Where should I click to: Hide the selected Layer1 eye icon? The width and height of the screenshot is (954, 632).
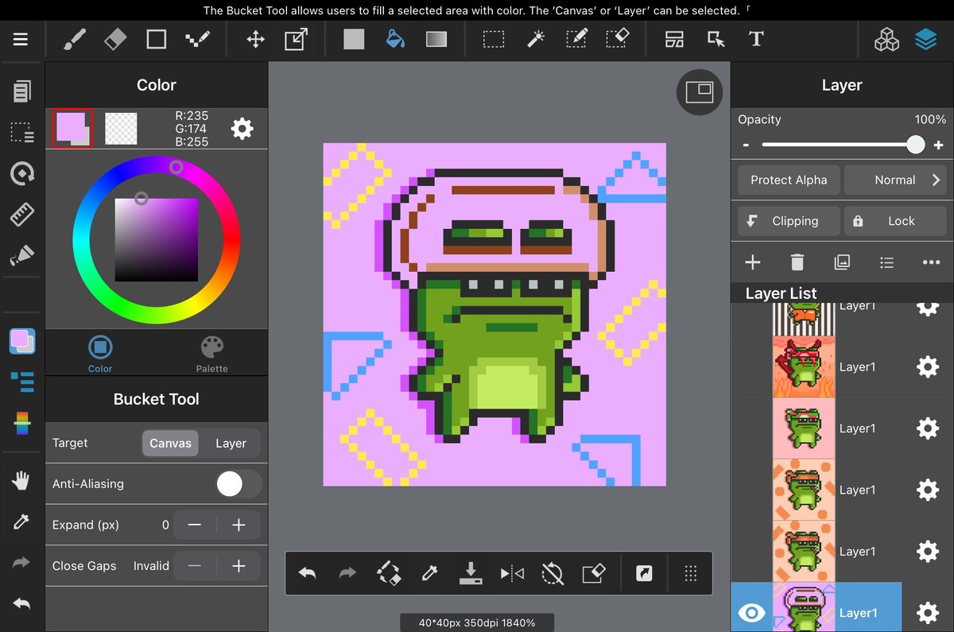coord(751,613)
